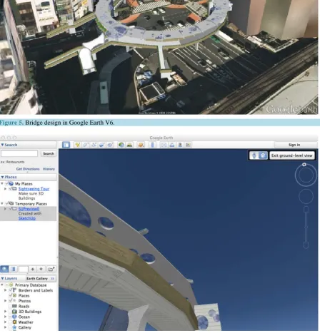Enable the Weather layer checkbox
The height and width of the screenshot is (333, 320).
coord(10,322)
